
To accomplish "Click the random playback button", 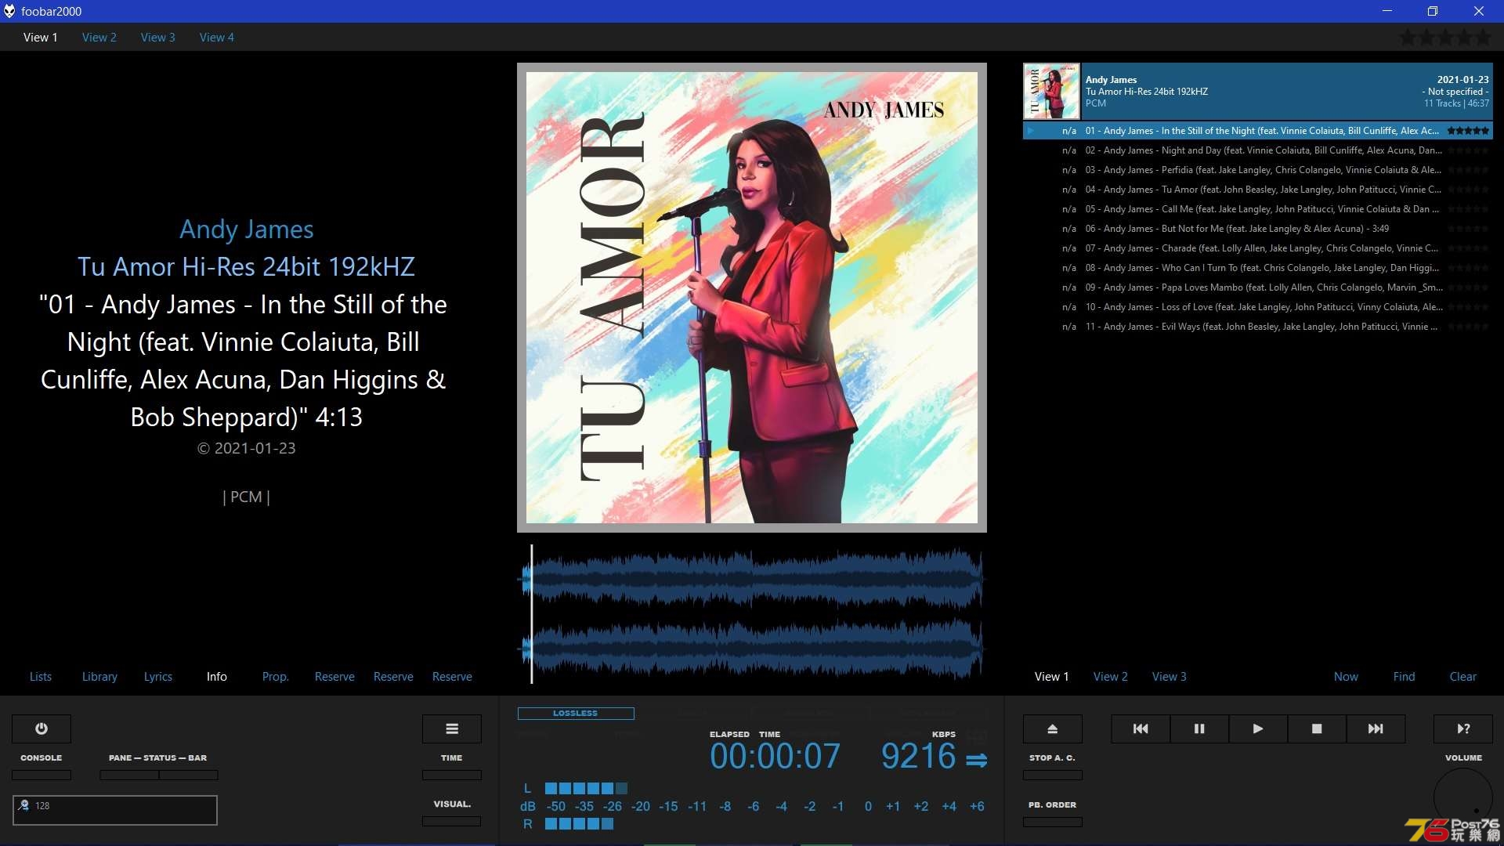I will point(1463,728).
